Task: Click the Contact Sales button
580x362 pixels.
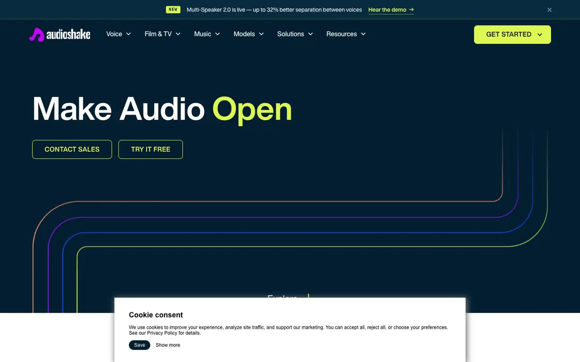Action: point(72,150)
